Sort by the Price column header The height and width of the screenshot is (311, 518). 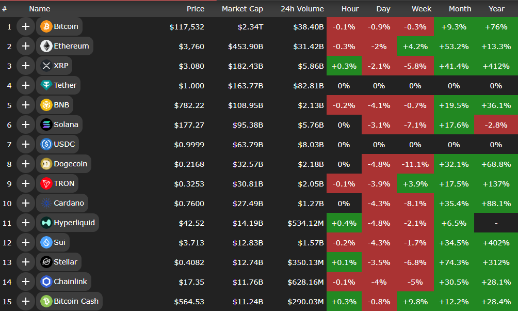[x=195, y=9]
